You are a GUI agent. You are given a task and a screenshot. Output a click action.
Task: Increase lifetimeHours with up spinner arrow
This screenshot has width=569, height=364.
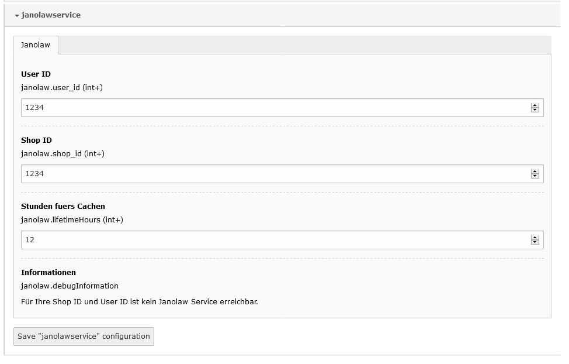point(535,238)
